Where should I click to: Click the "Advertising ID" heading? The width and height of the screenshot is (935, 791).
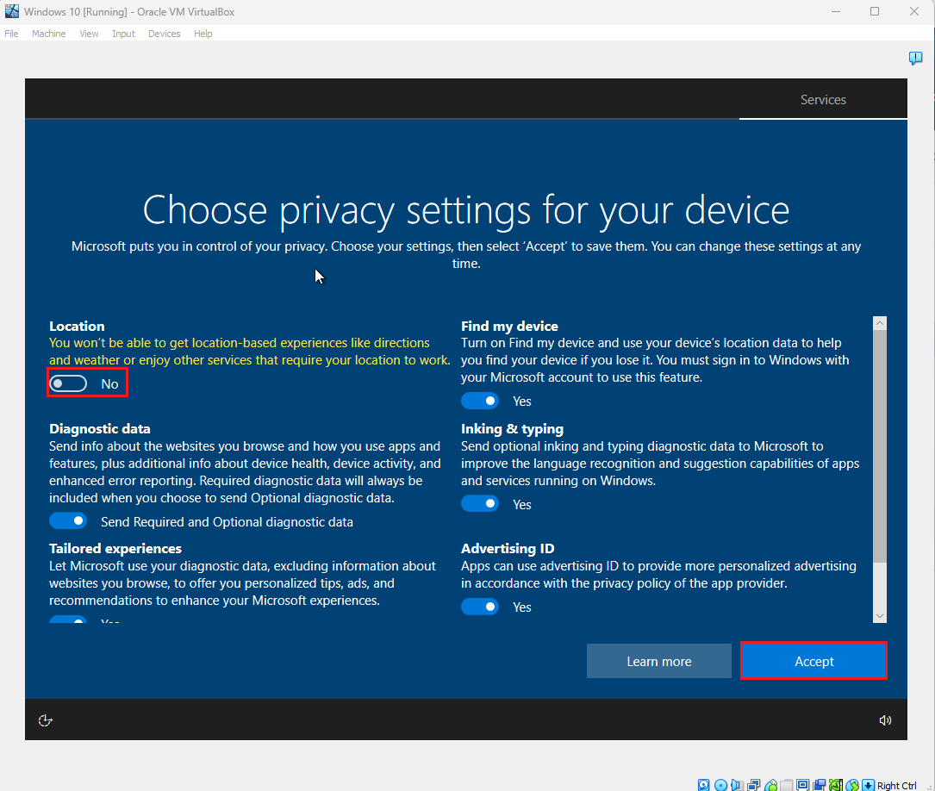click(x=508, y=548)
